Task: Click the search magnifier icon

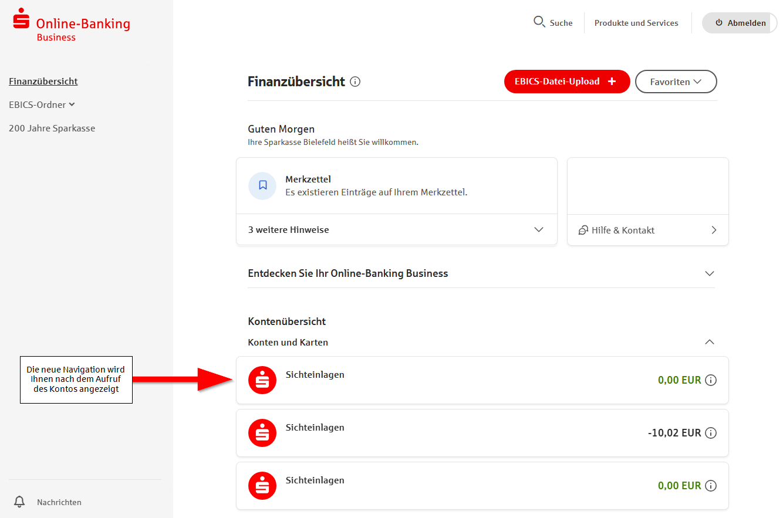Action: pyautogui.click(x=539, y=22)
